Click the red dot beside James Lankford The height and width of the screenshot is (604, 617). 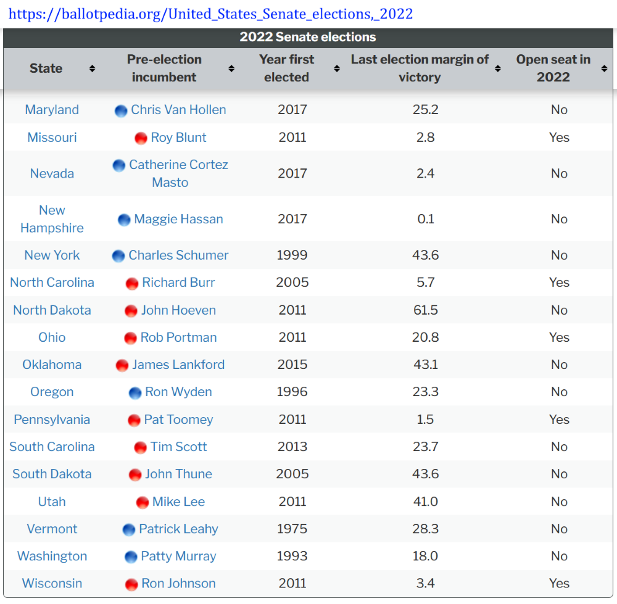point(122,366)
